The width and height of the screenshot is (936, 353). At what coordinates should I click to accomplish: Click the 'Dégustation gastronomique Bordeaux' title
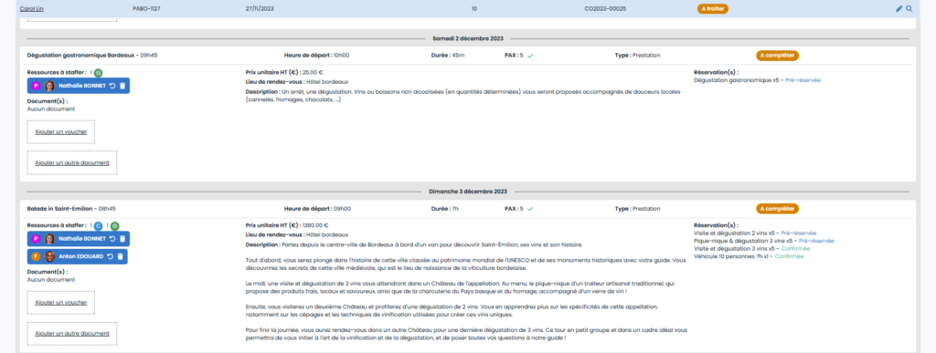pyautogui.click(x=81, y=56)
